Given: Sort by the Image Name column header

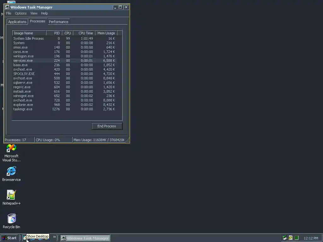Looking at the screenshot, I should 29,33.
